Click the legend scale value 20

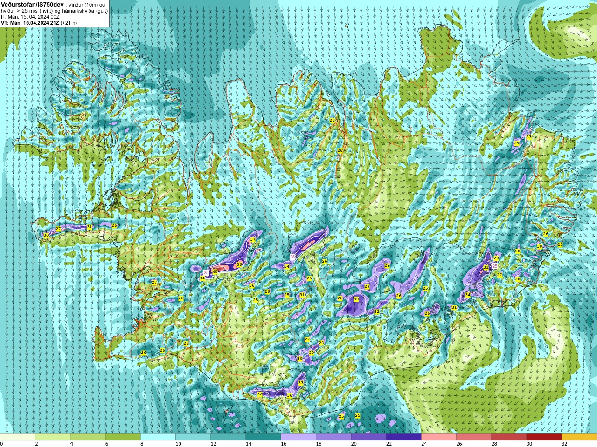(x=354, y=444)
